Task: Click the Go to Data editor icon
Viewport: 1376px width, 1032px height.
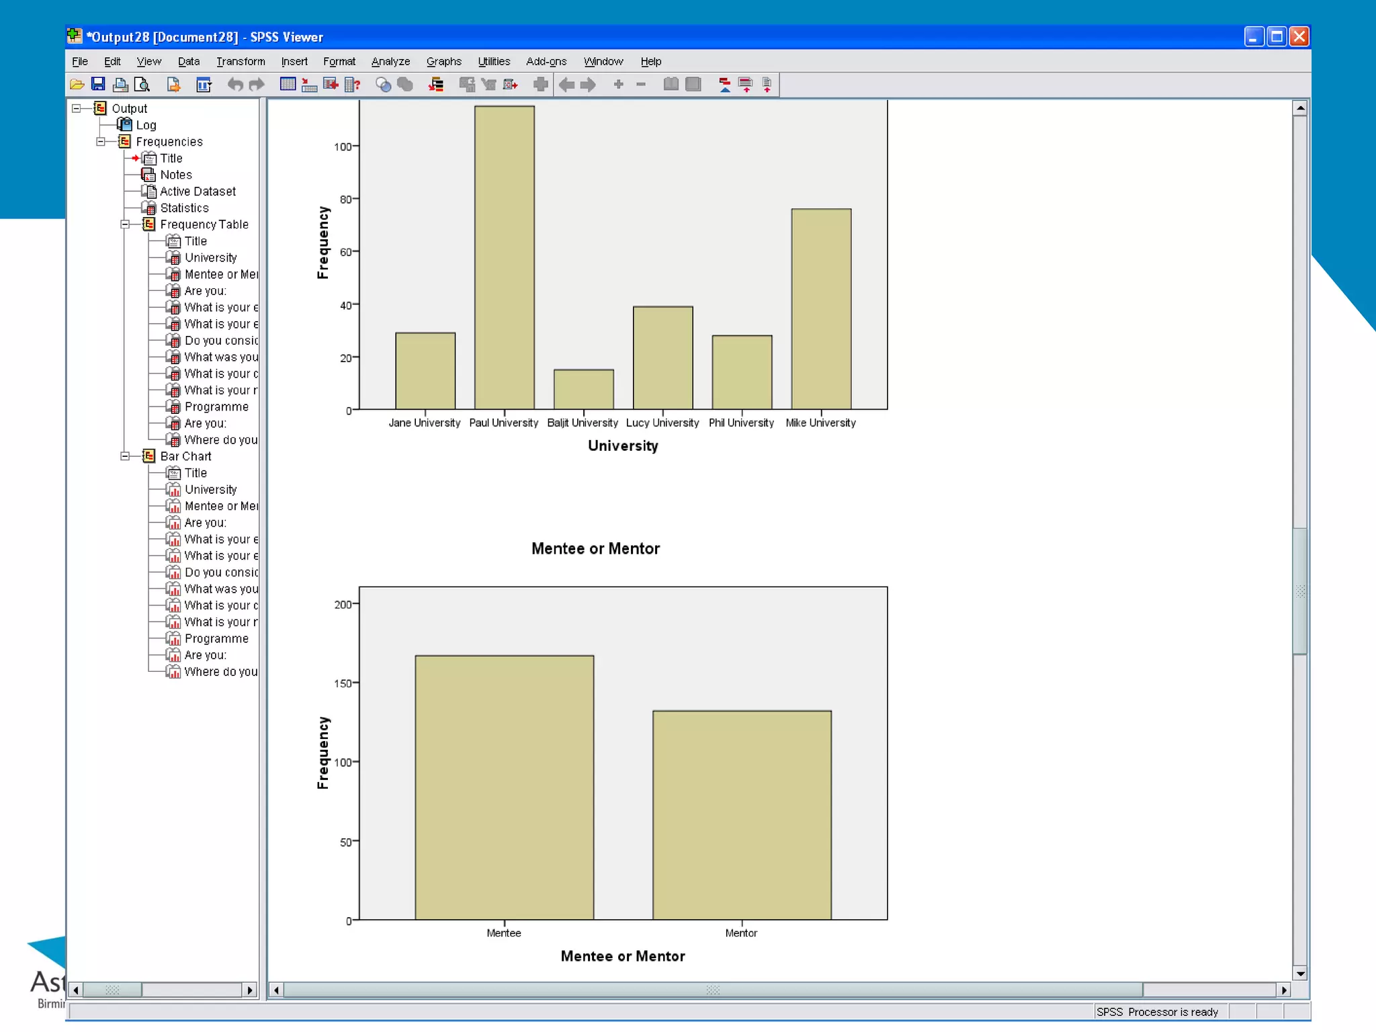Action: (288, 85)
